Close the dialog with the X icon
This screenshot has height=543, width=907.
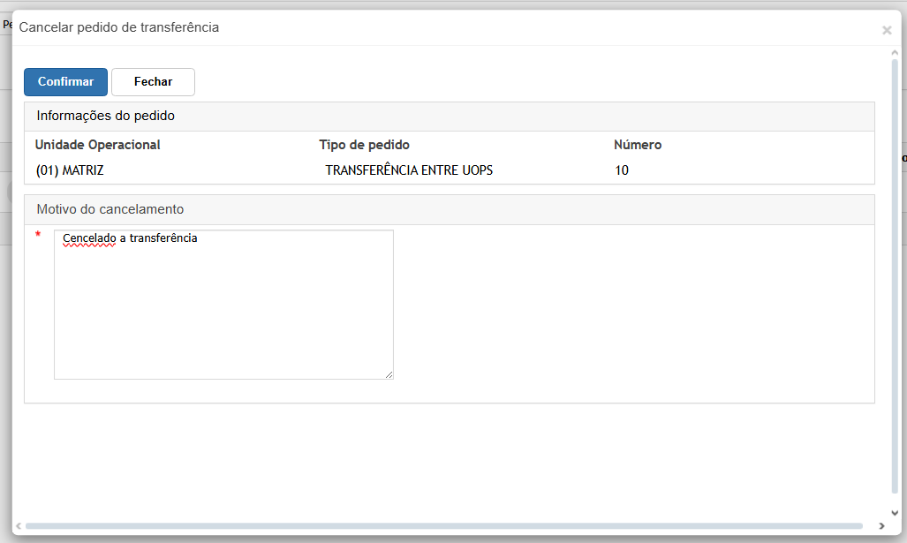(x=887, y=30)
